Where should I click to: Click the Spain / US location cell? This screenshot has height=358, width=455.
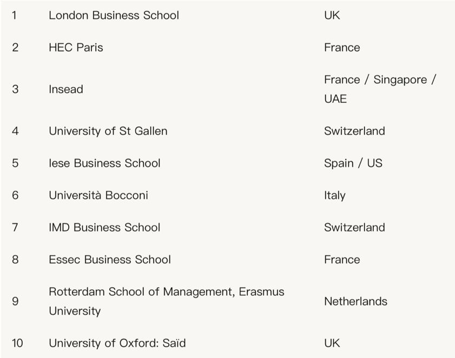point(353,163)
